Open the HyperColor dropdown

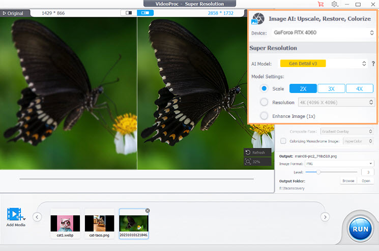point(358,141)
